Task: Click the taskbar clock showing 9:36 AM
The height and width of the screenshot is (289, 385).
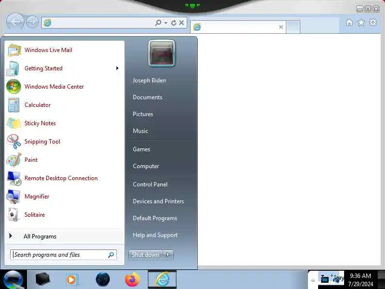Action: click(360, 280)
